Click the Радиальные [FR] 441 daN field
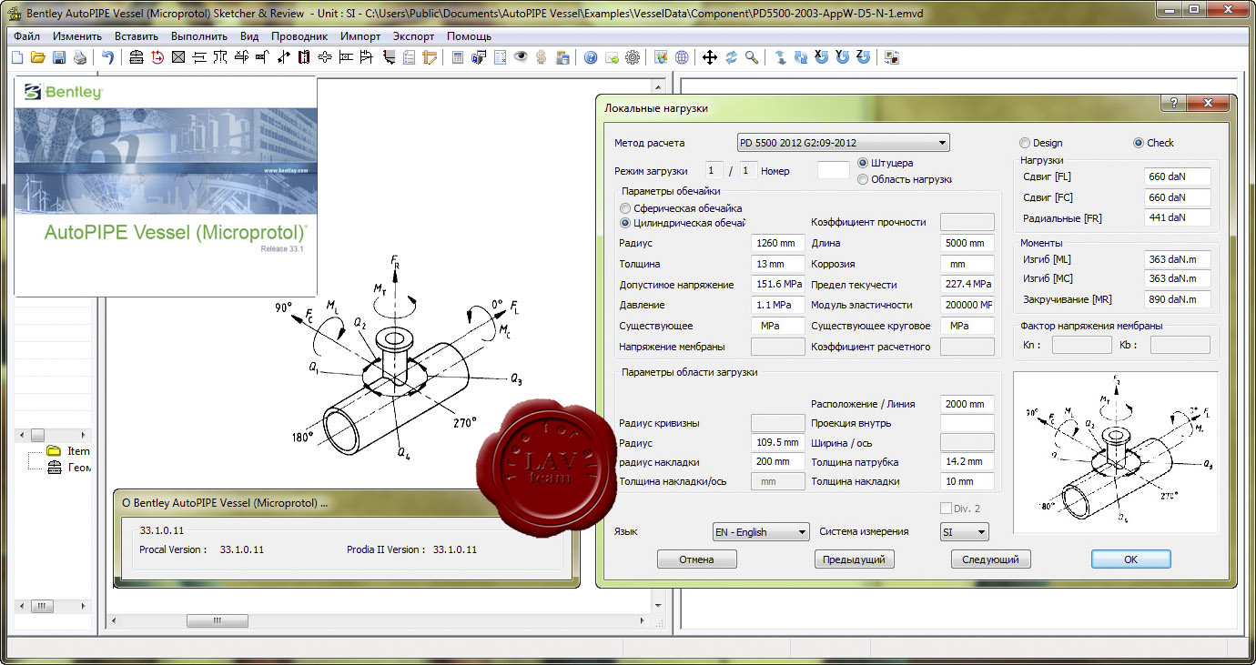1256x665 pixels. tap(1178, 217)
